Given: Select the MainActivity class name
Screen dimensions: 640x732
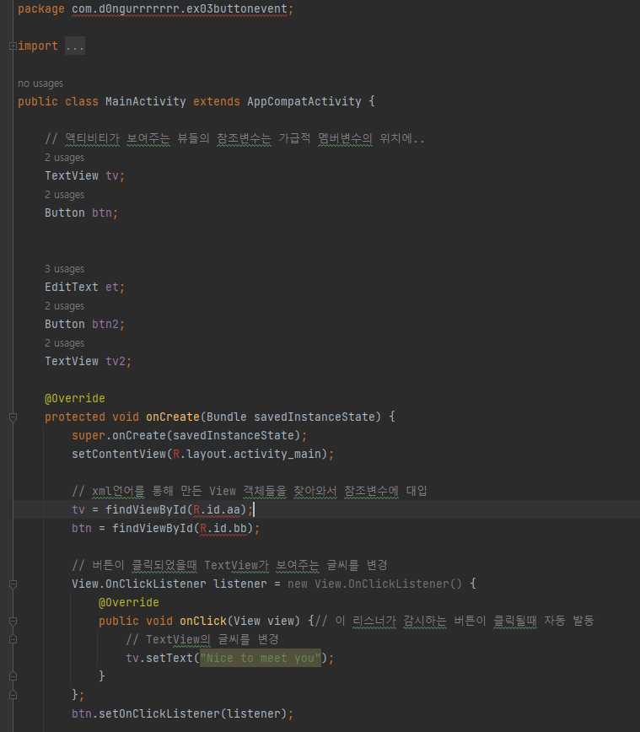Looking at the screenshot, I should click(x=146, y=101).
